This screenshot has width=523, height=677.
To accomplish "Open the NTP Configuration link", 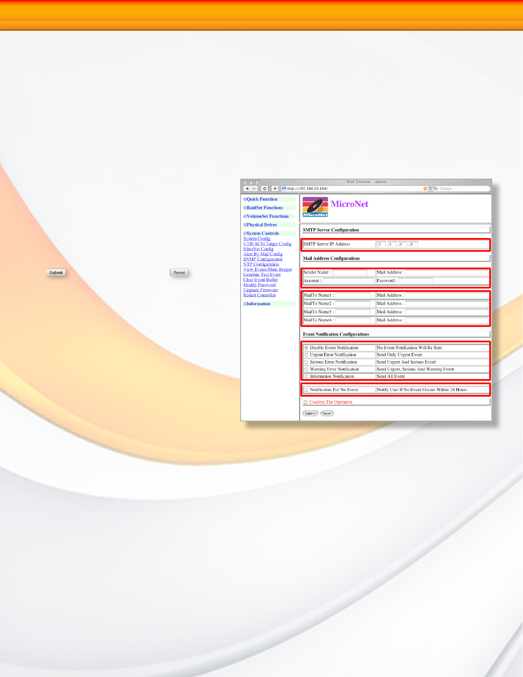I will [x=261, y=264].
